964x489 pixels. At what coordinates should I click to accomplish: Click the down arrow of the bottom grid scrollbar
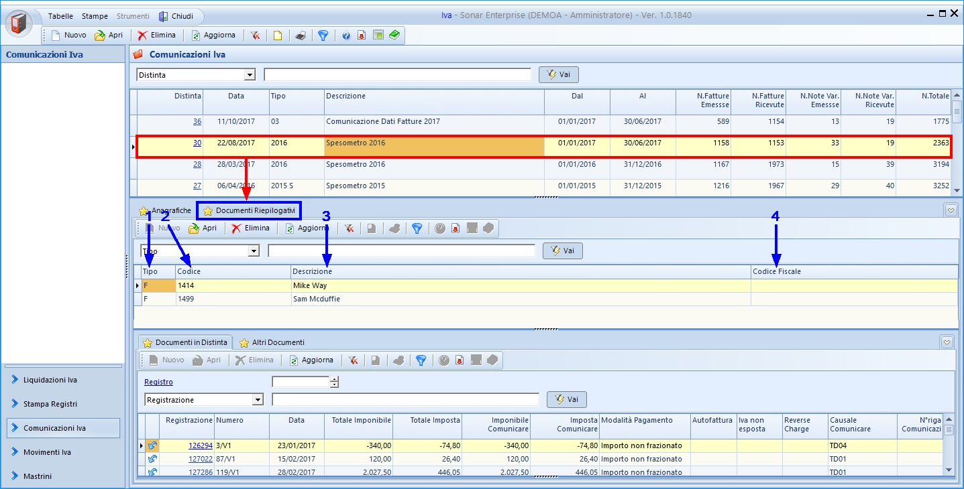pyautogui.click(x=948, y=470)
